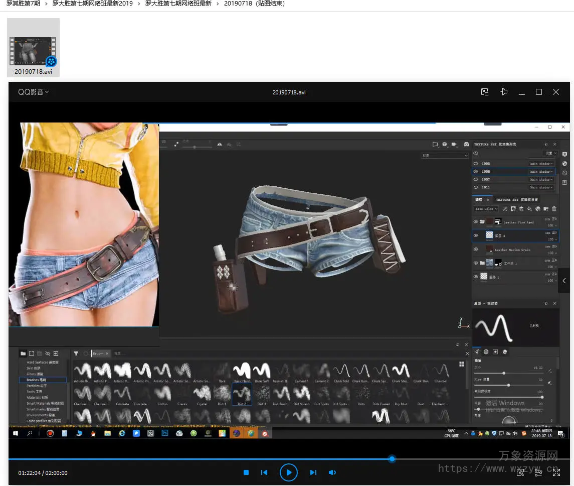574x486 pixels.
Task: Stop playback with the stop button
Action: click(x=246, y=472)
